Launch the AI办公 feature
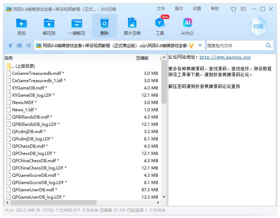The image size is (280, 218). coord(188,23)
